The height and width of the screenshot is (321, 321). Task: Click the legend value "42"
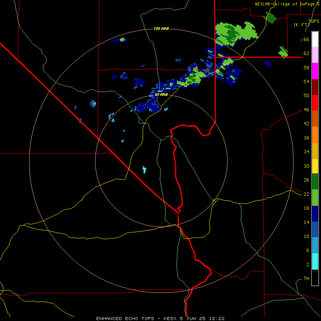click(306, 124)
